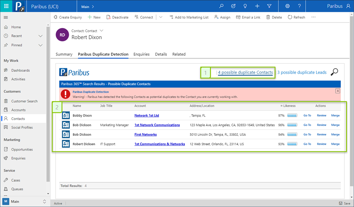Expand the Pinned section
The image size is (354, 207).
[41, 45]
